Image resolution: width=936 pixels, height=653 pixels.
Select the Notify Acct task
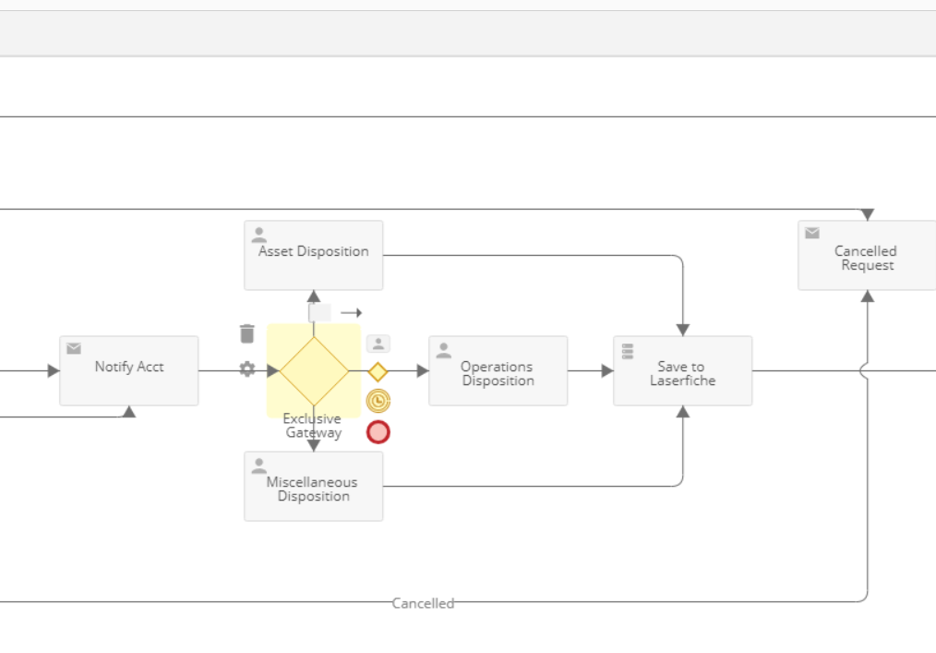(x=129, y=371)
